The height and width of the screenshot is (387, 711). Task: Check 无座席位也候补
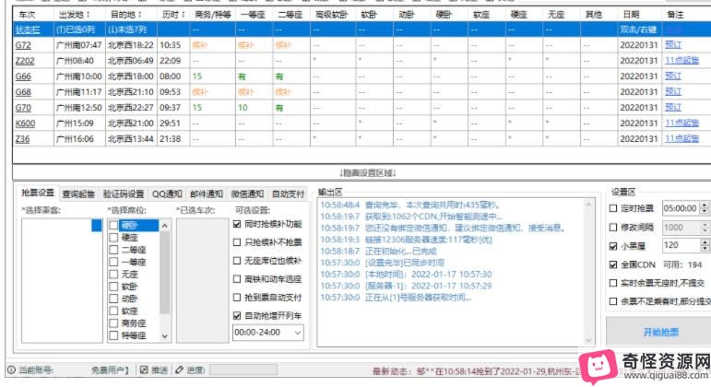pyautogui.click(x=237, y=261)
